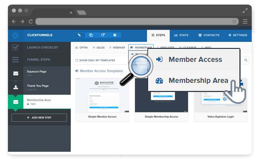Select the Membership Area step
Viewport: 260px width, 160px height.
click(47, 102)
